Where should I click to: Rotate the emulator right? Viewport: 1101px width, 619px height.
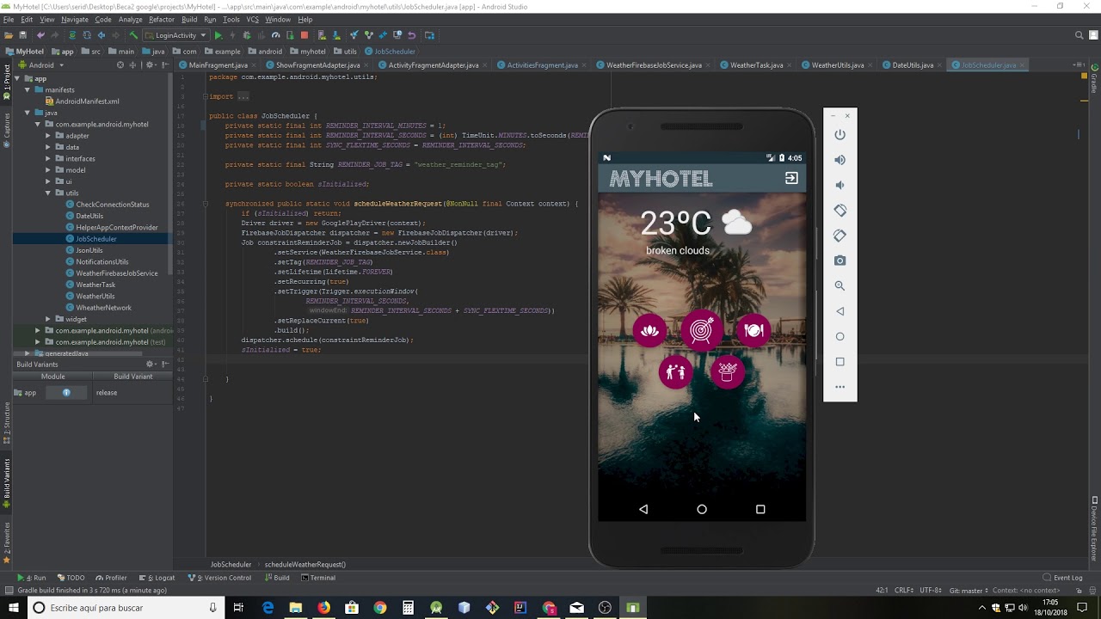[x=840, y=236]
